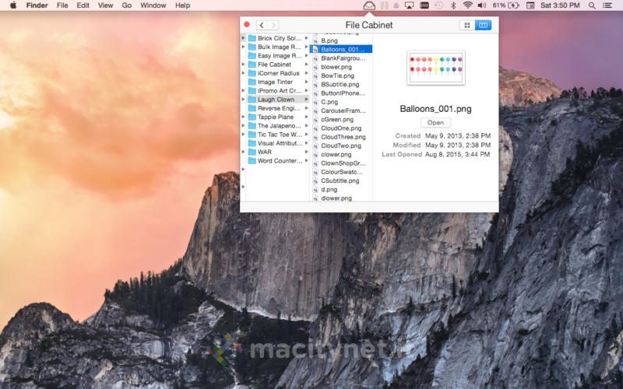
Task: Click the volume speaker icon
Action: (x=481, y=5)
